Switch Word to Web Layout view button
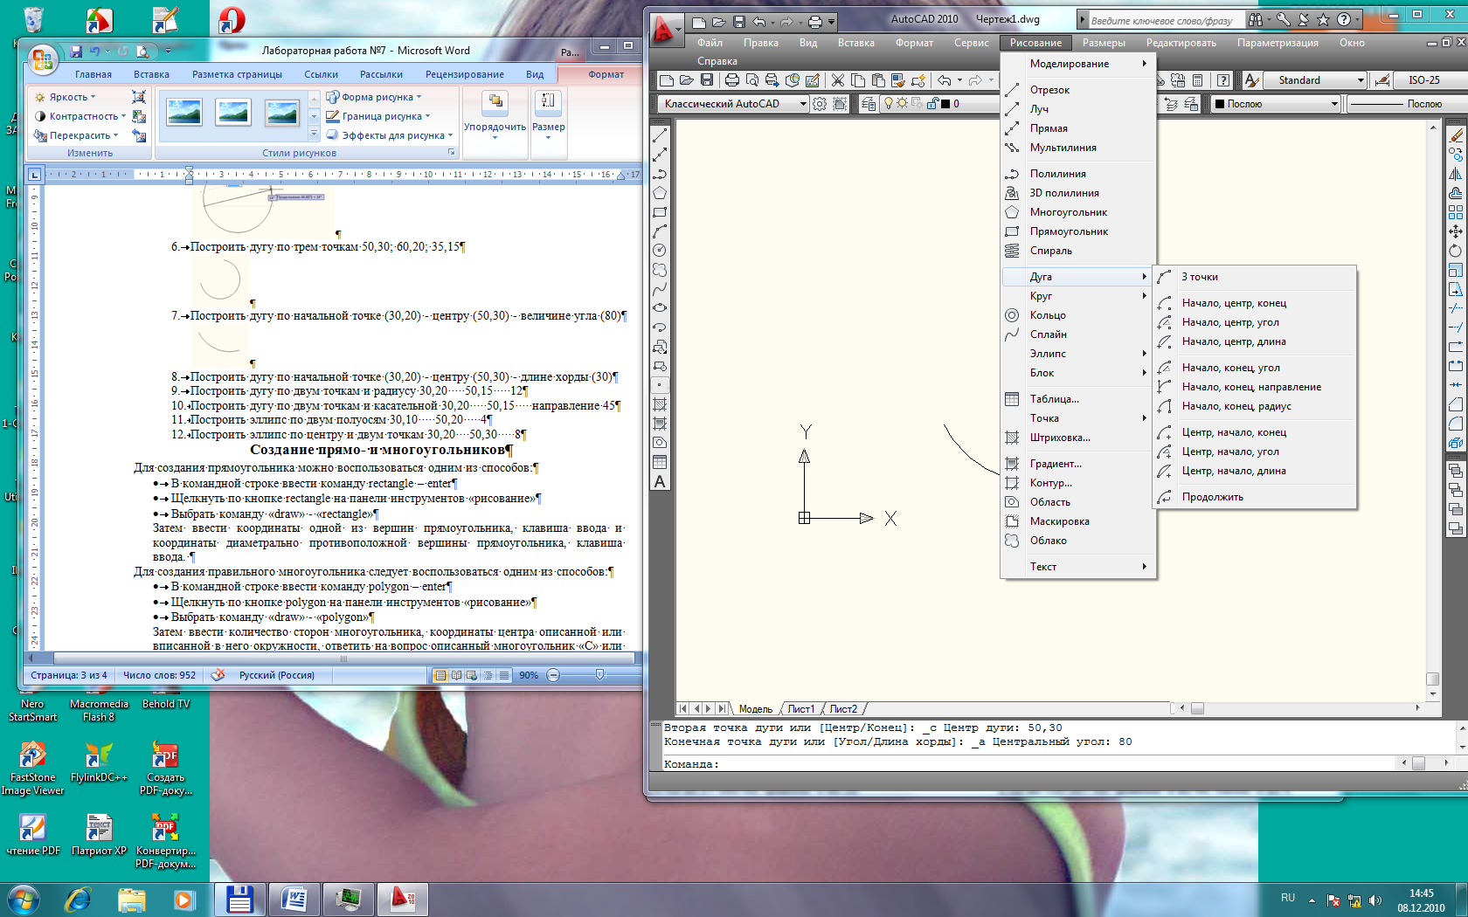 472,675
